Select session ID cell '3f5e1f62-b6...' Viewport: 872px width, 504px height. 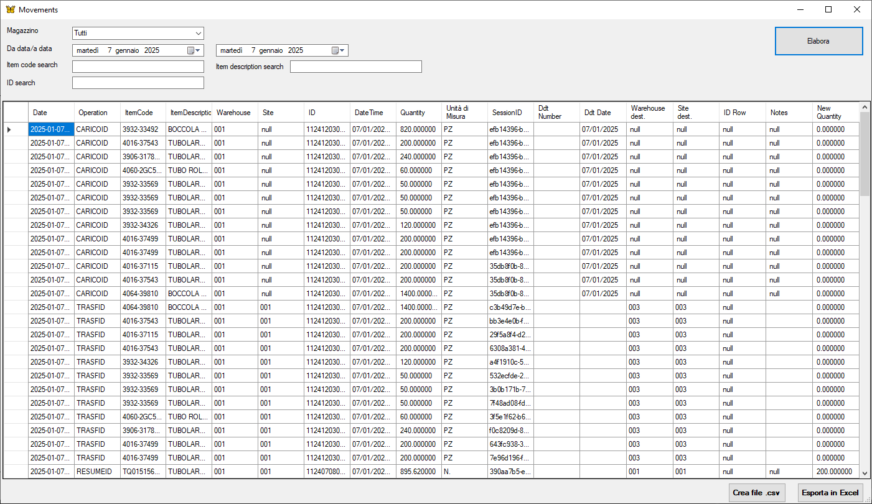512,417
